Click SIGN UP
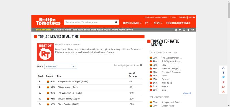 [183, 17]
